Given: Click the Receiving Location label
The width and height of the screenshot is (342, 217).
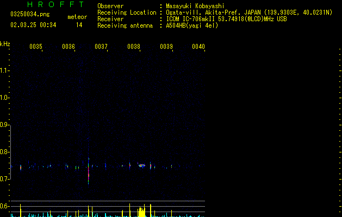Looking at the screenshot, I should (x=127, y=12).
